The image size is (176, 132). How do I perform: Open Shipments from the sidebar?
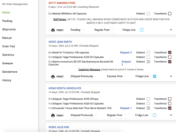click(9, 29)
